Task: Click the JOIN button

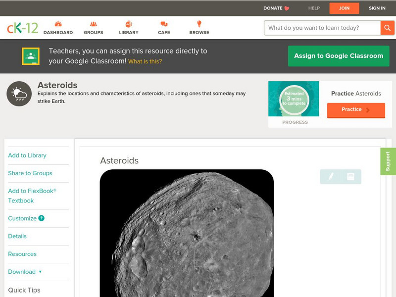Action: [x=344, y=8]
